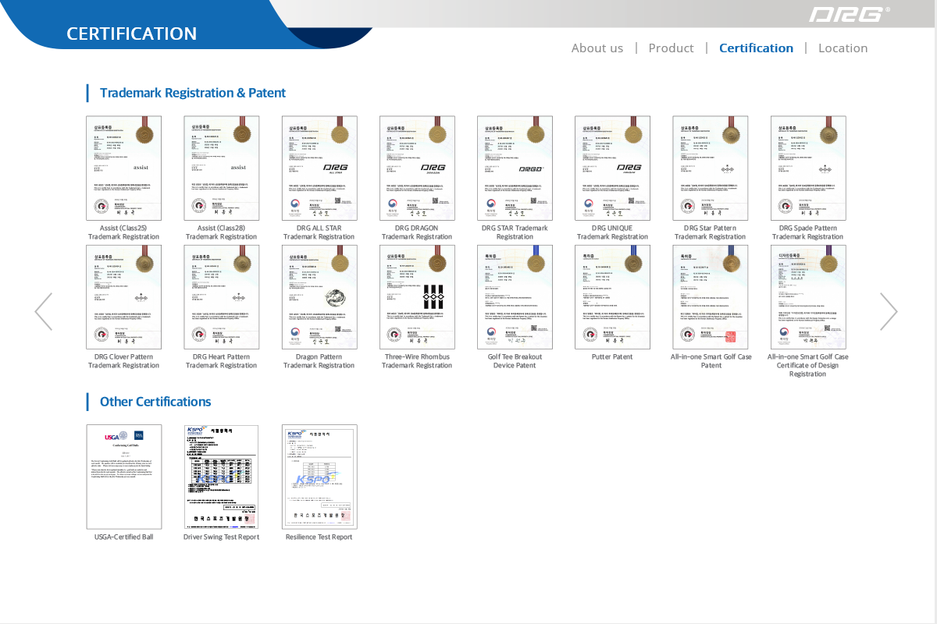Open DRG STAR trademark certificate image
This screenshot has width=937, height=624.
(515, 168)
